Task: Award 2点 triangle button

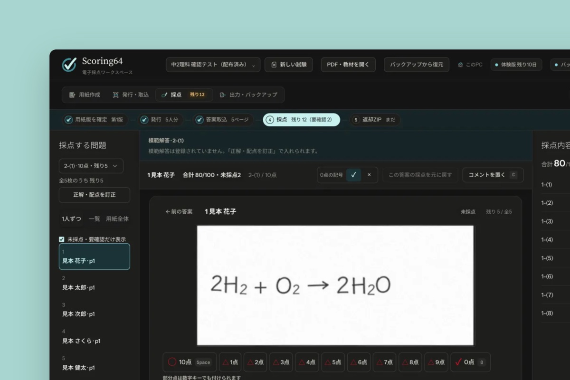Action: click(x=256, y=362)
